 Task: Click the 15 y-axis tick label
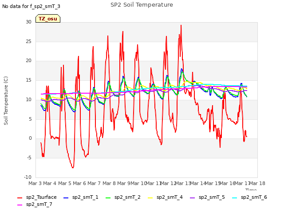pos(28,80)
